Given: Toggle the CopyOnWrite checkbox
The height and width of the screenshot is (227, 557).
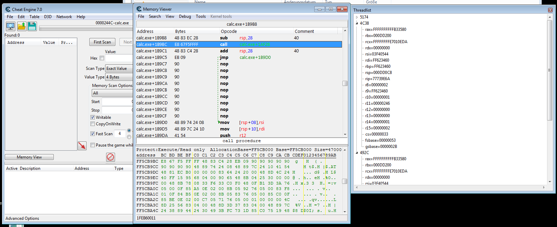Looking at the screenshot, I should click(92, 124).
